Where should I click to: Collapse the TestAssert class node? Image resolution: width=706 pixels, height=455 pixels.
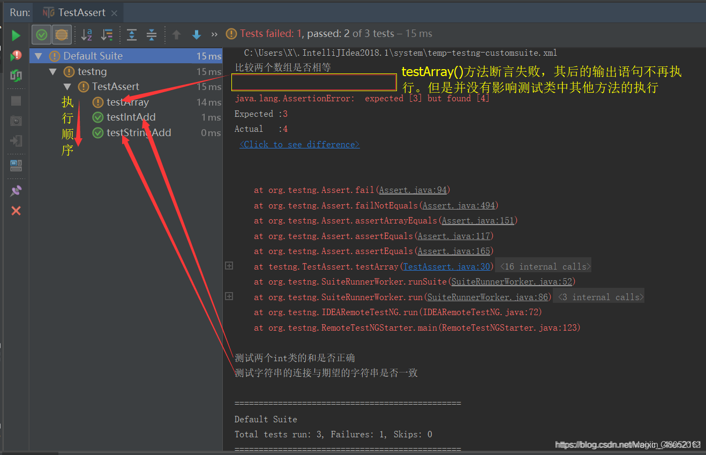(x=67, y=86)
